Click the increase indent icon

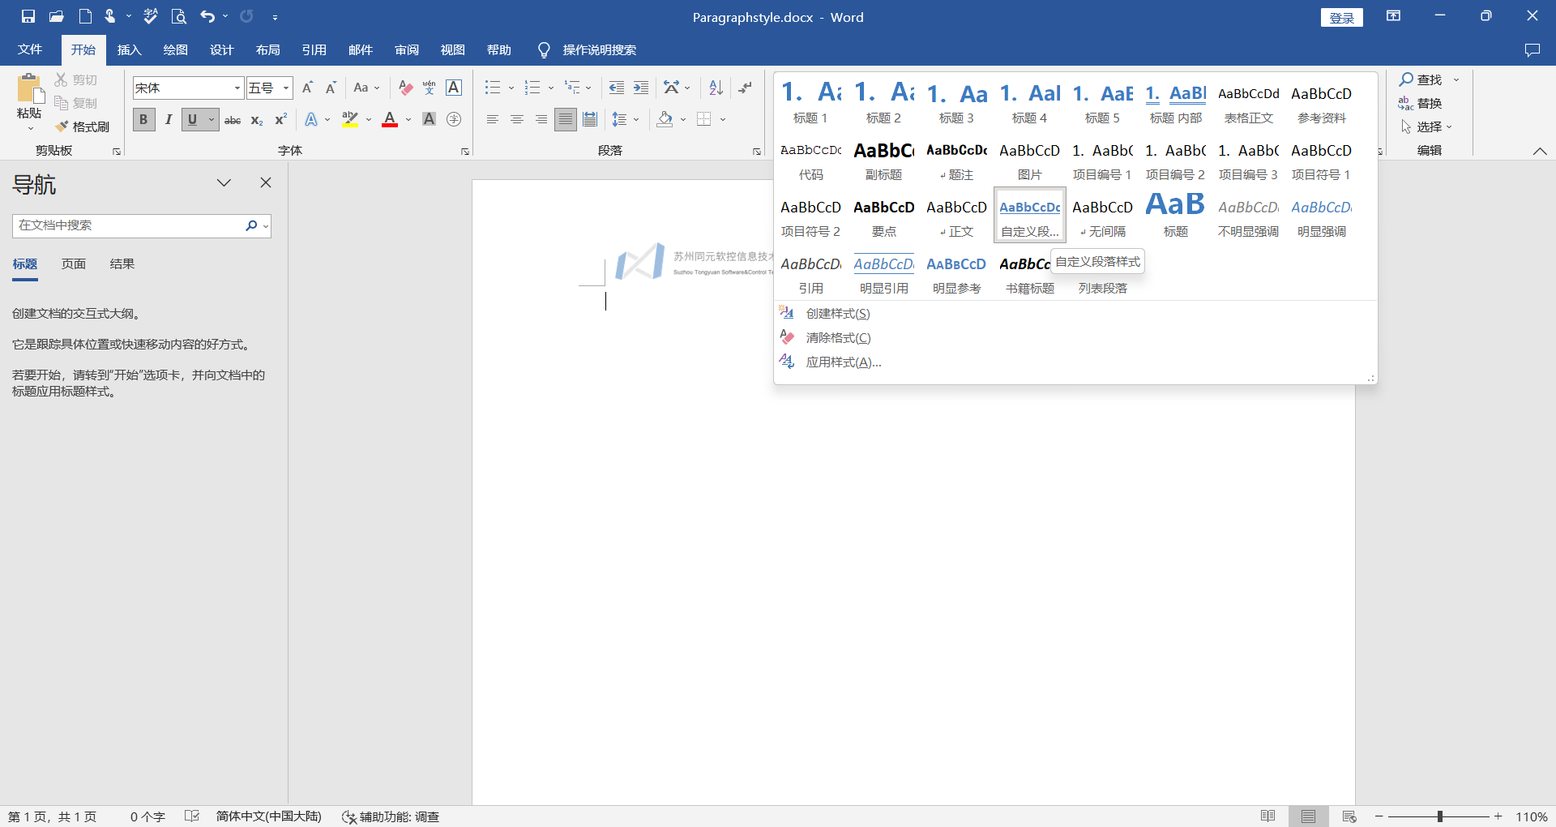(x=641, y=88)
